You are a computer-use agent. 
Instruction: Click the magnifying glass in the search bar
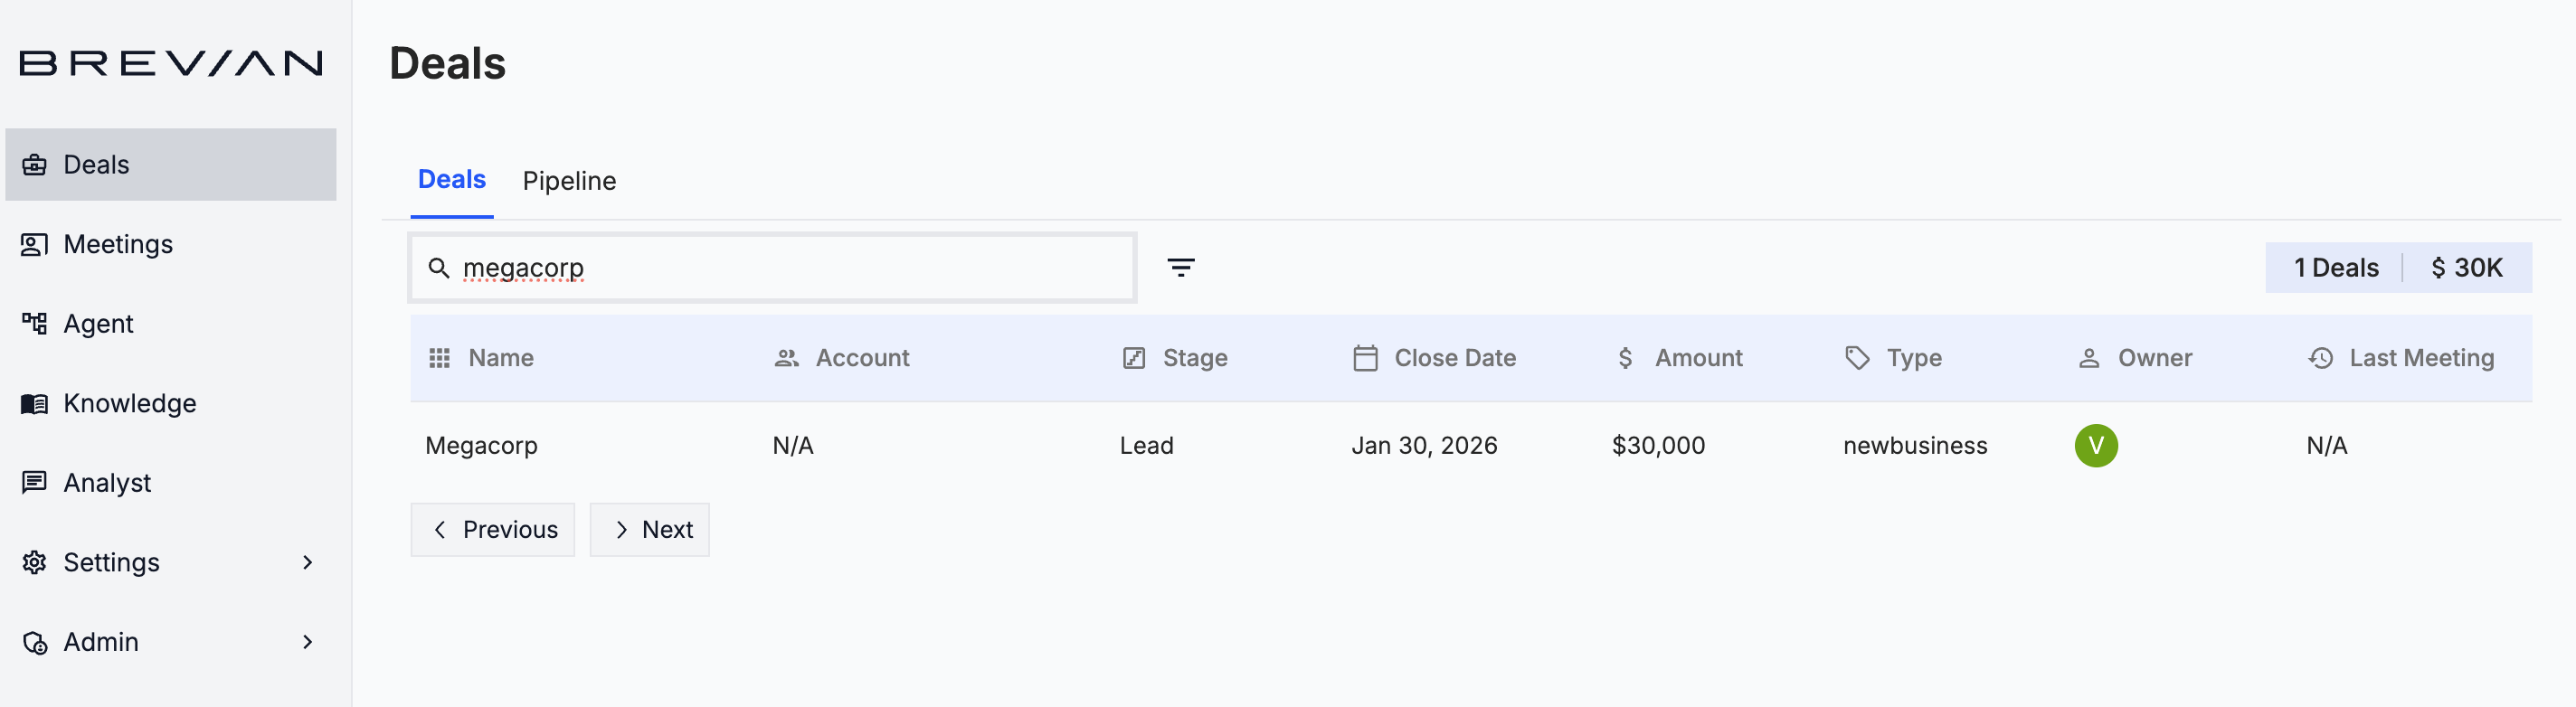[x=440, y=267]
